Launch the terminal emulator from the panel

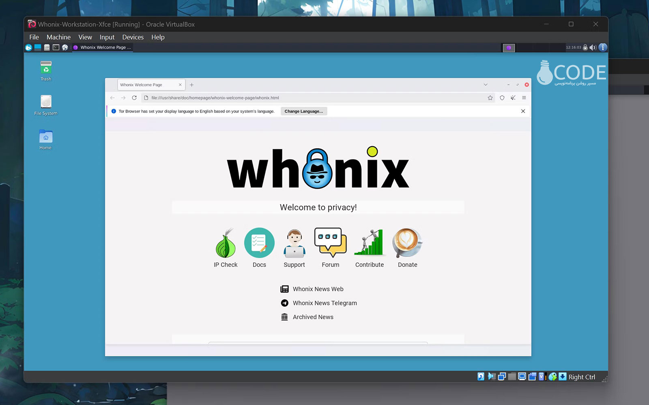click(x=56, y=47)
